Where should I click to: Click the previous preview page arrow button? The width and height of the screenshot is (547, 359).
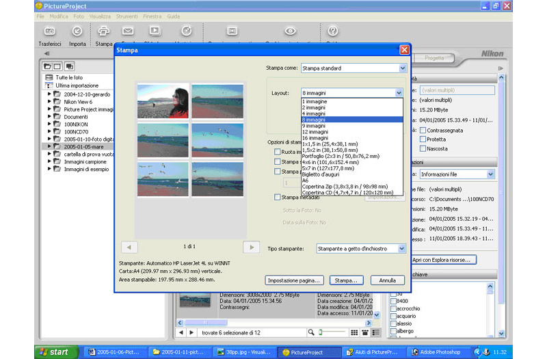tap(129, 248)
